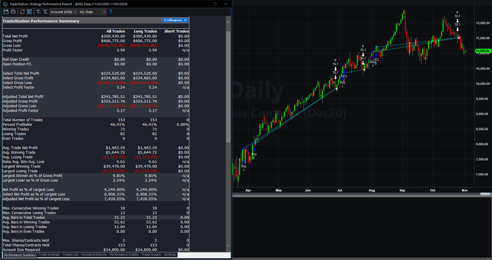Refresh the performance report data
The height and width of the screenshot is (260, 492).
(23, 11)
